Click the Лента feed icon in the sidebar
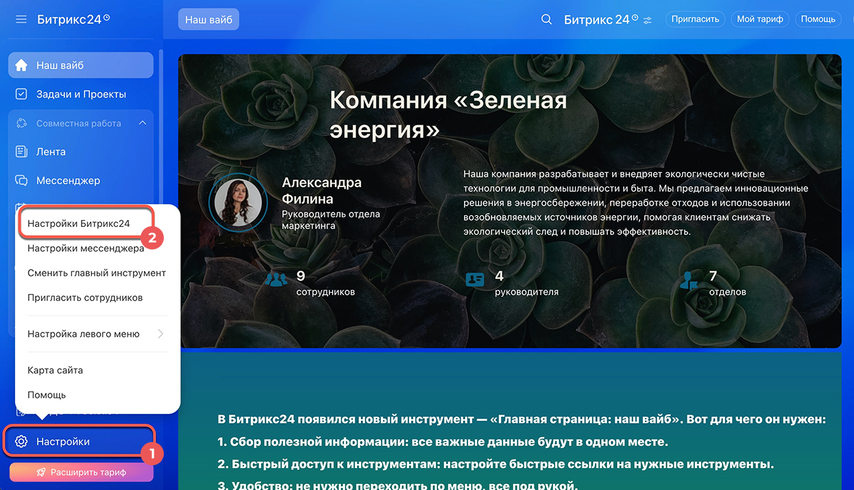Screen dimensions: 854x490 [21, 152]
